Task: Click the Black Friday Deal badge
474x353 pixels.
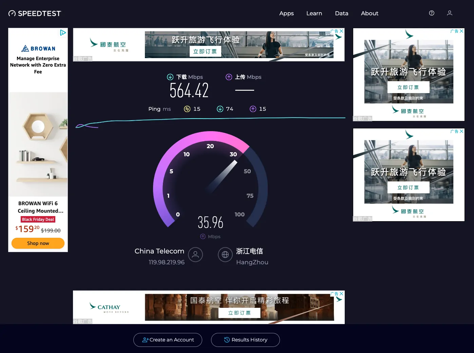Action: (38, 219)
